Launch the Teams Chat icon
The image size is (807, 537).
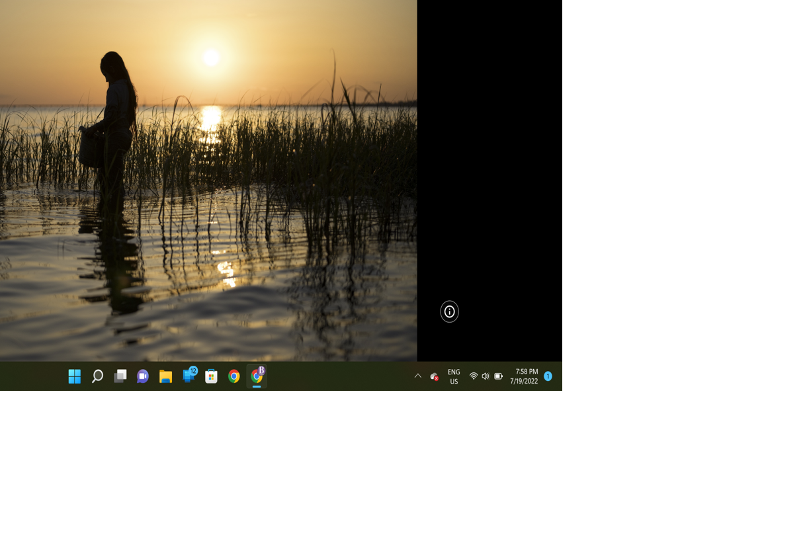143,376
